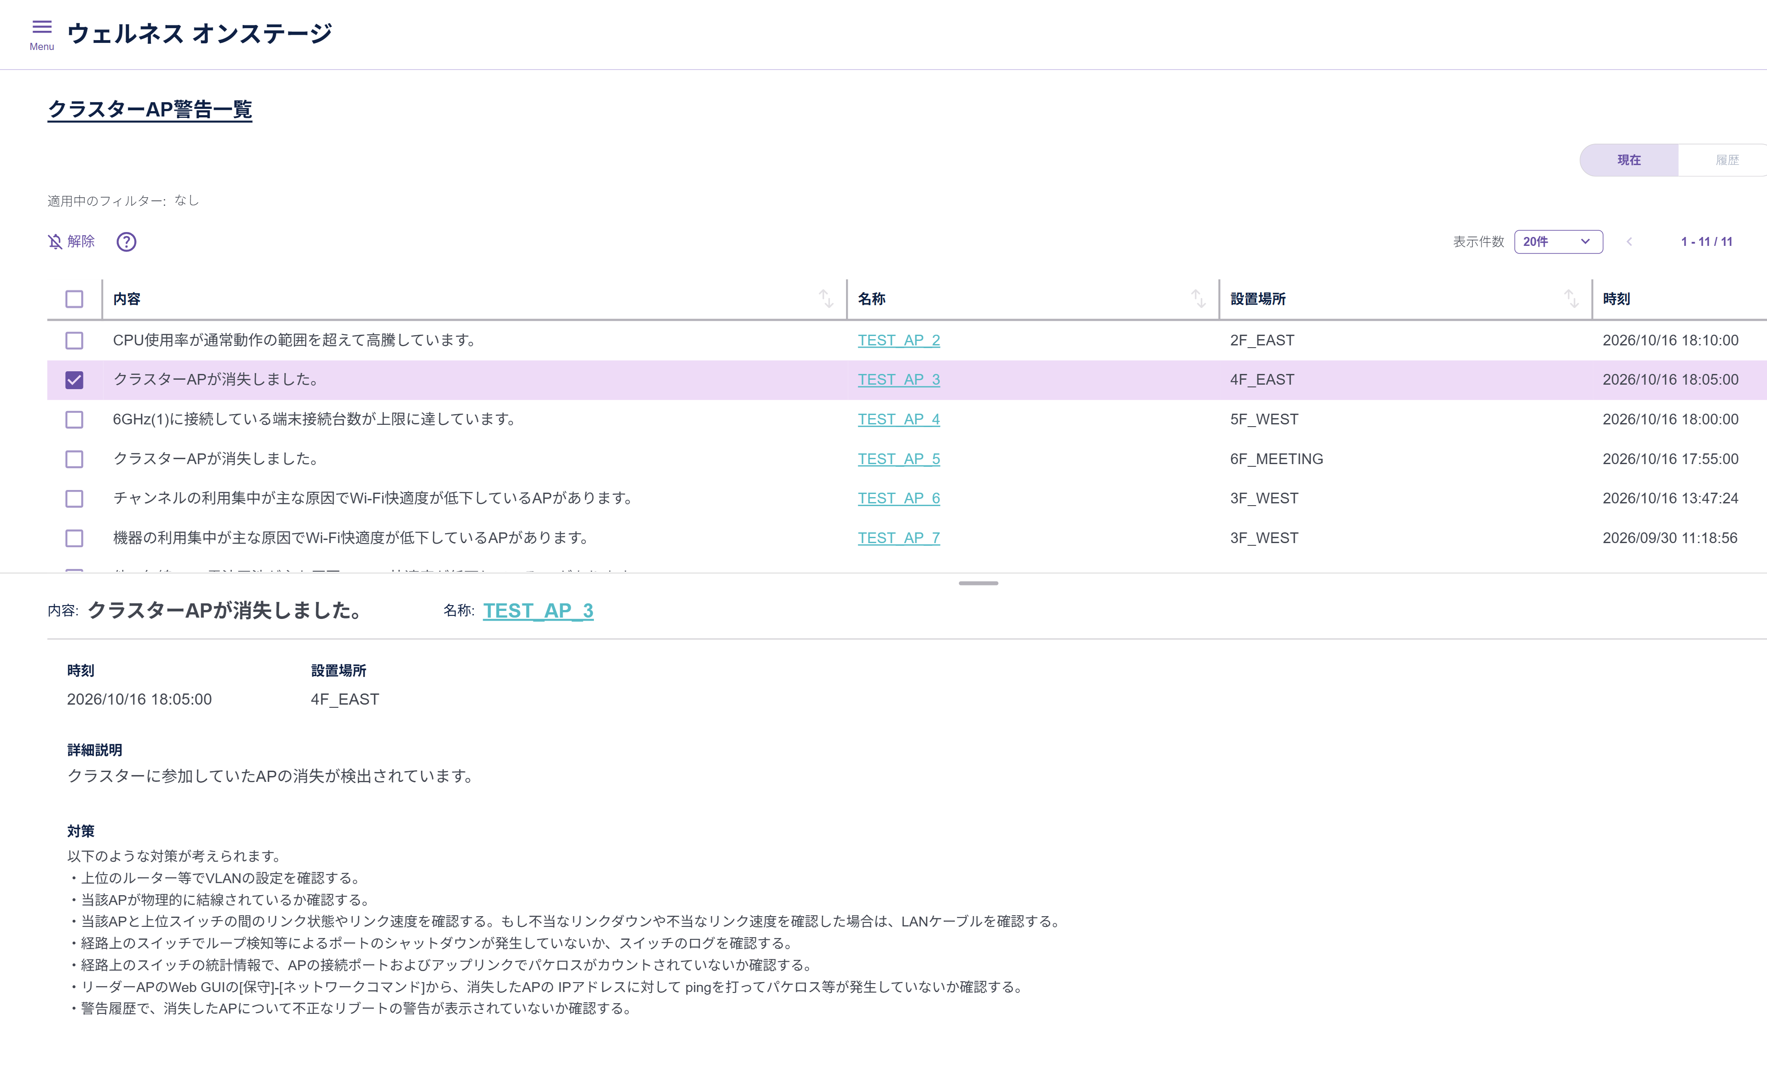Screen dimensions: 1767x1071
Task: Uncheck the TEST_AP_3 row checkbox
Action: click(x=75, y=380)
